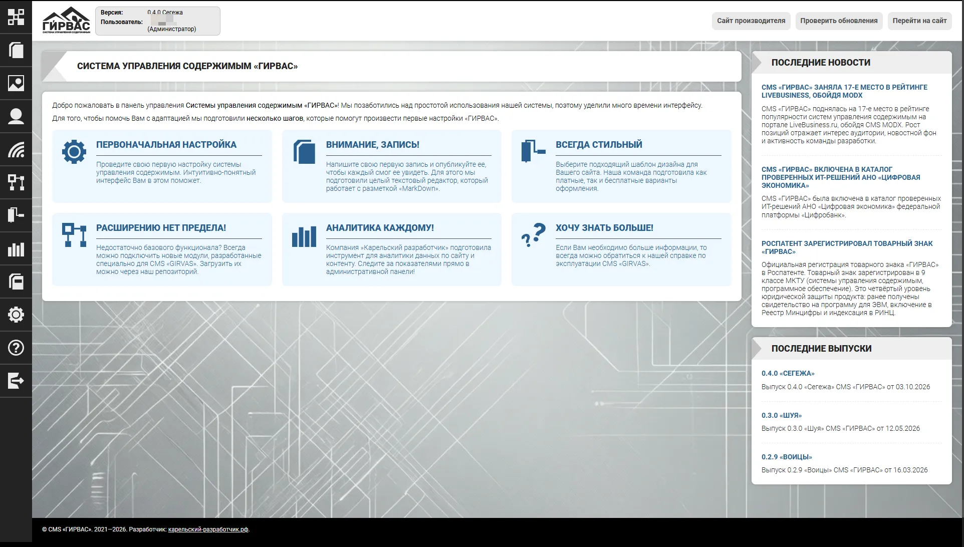Screen dimensions: 964x547
Task: Open the users icon in sidebar
Action: pyautogui.click(x=16, y=116)
